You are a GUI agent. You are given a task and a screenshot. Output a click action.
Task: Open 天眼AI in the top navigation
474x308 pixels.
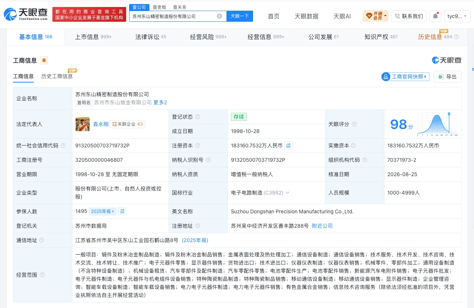(342, 16)
